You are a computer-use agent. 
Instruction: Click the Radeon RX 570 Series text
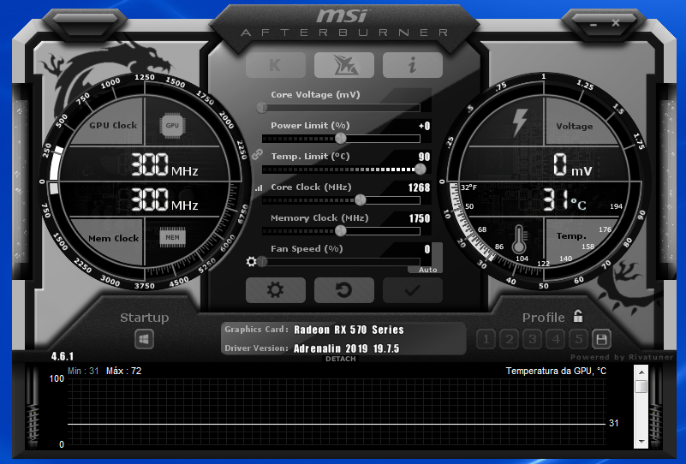349,330
